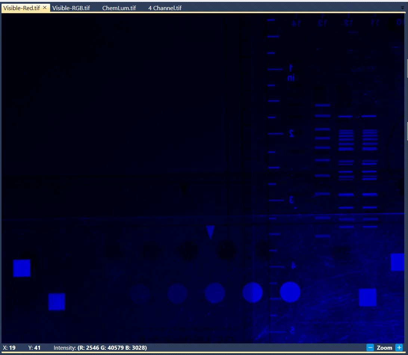Click the blue square nearest left edge
The width and height of the screenshot is (408, 355).
[22, 268]
